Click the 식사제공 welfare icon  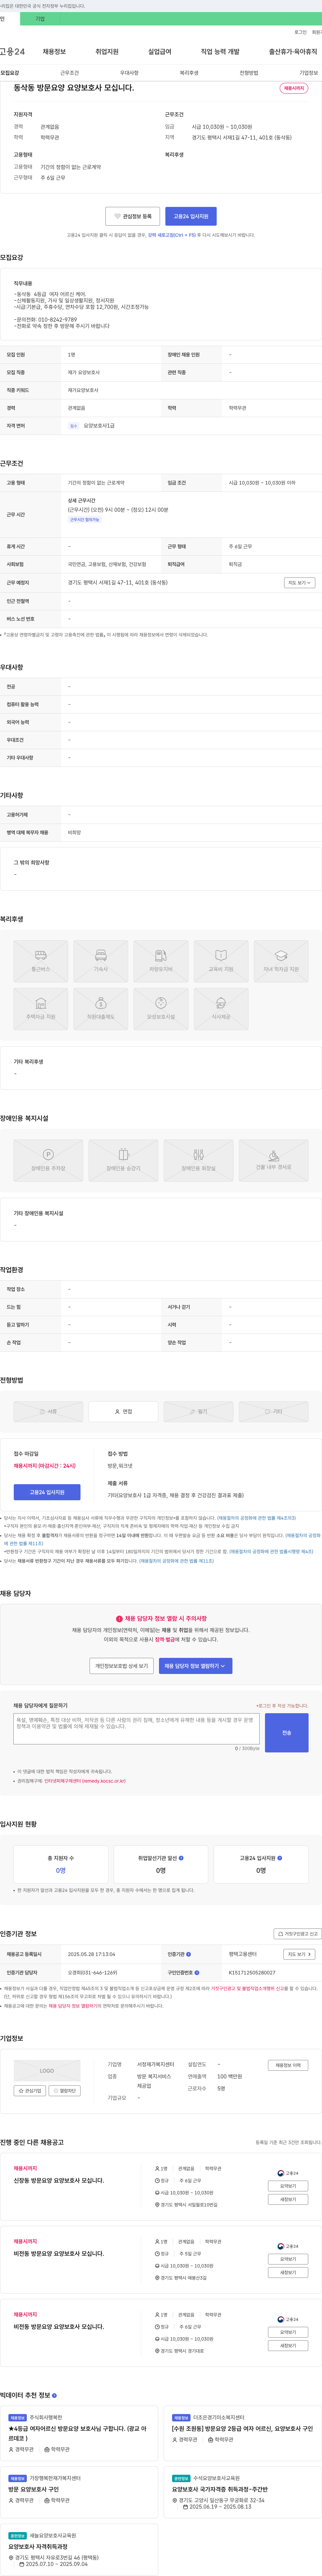[221, 1009]
